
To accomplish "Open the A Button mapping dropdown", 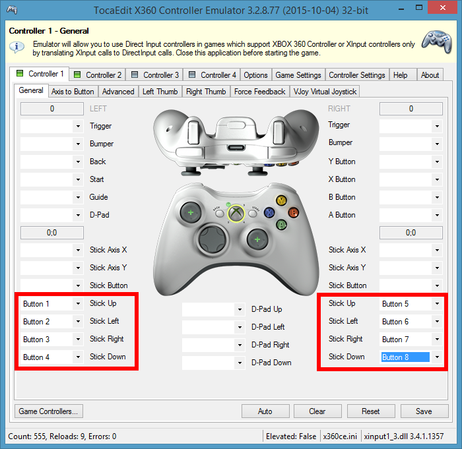I will (x=437, y=215).
